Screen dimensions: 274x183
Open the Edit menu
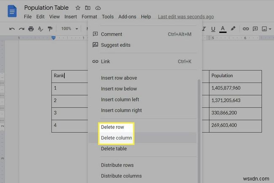click(x=40, y=16)
